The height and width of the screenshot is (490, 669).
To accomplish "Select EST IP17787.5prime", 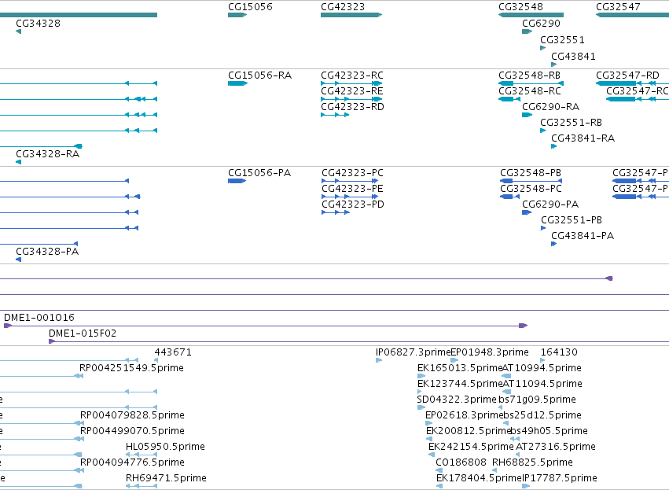I will 560,478.
